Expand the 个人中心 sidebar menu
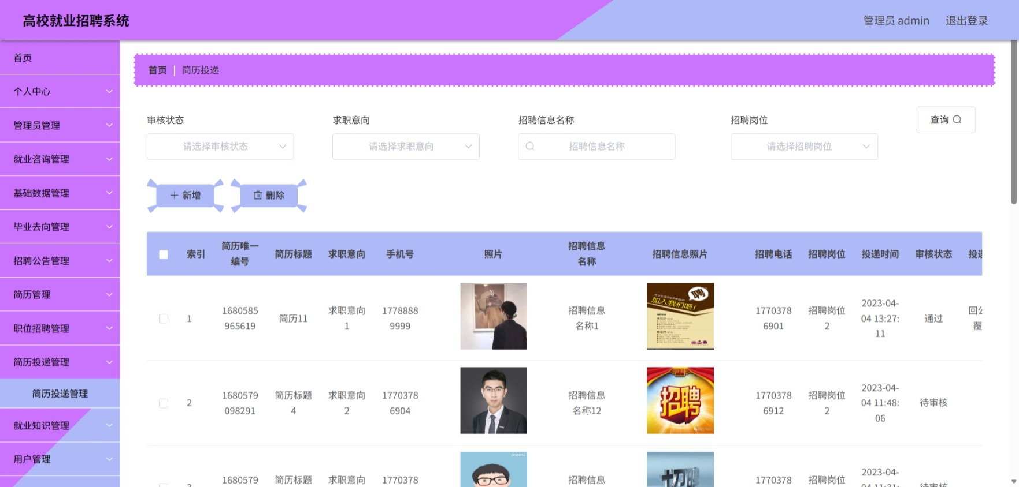This screenshot has width=1019, height=487. point(60,91)
